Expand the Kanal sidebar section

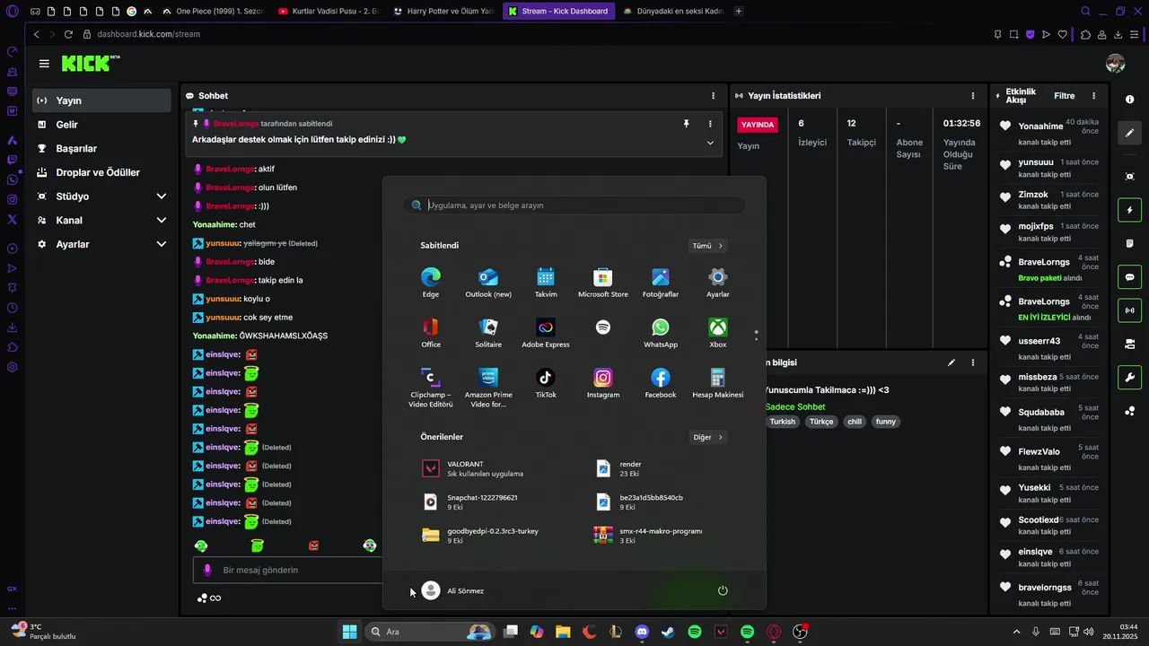(x=162, y=220)
